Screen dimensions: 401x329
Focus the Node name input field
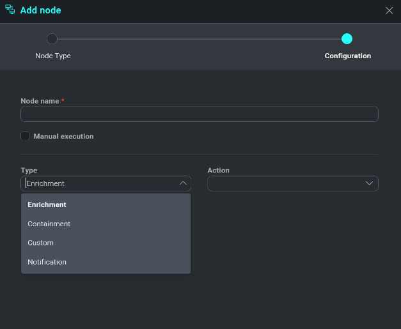pos(200,114)
